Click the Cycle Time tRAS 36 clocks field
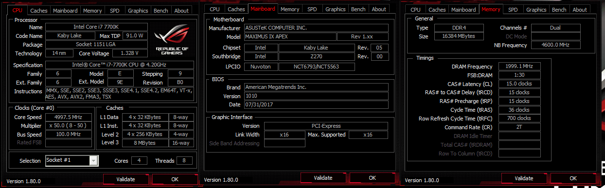The width and height of the screenshot is (605, 188). (x=520, y=110)
